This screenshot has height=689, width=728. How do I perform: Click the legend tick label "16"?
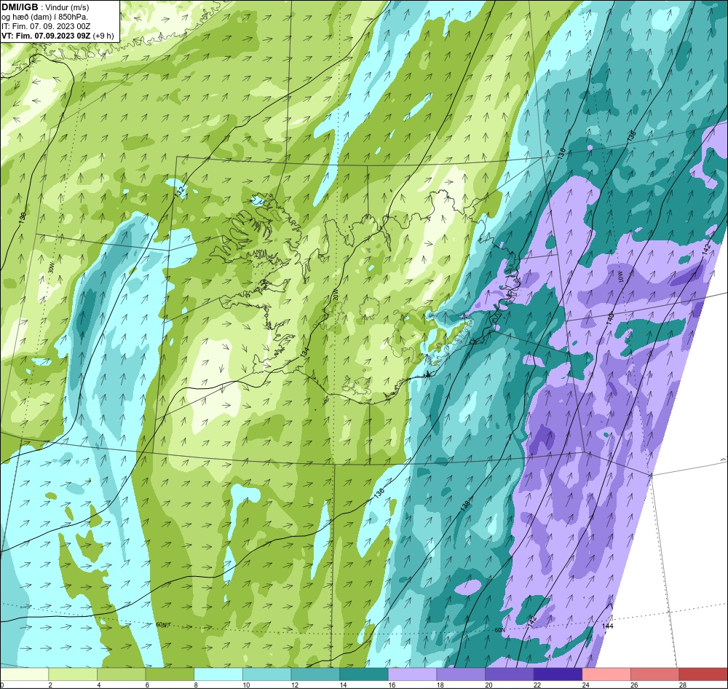392,685
